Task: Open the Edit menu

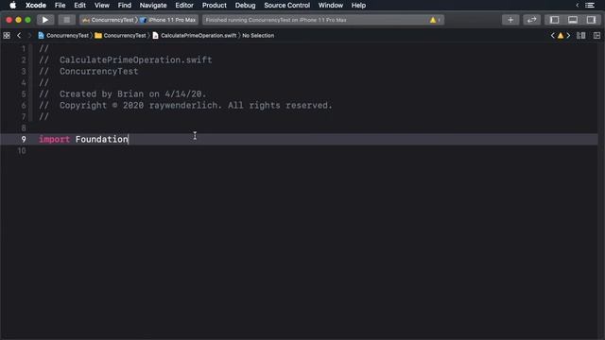Action: [79, 6]
